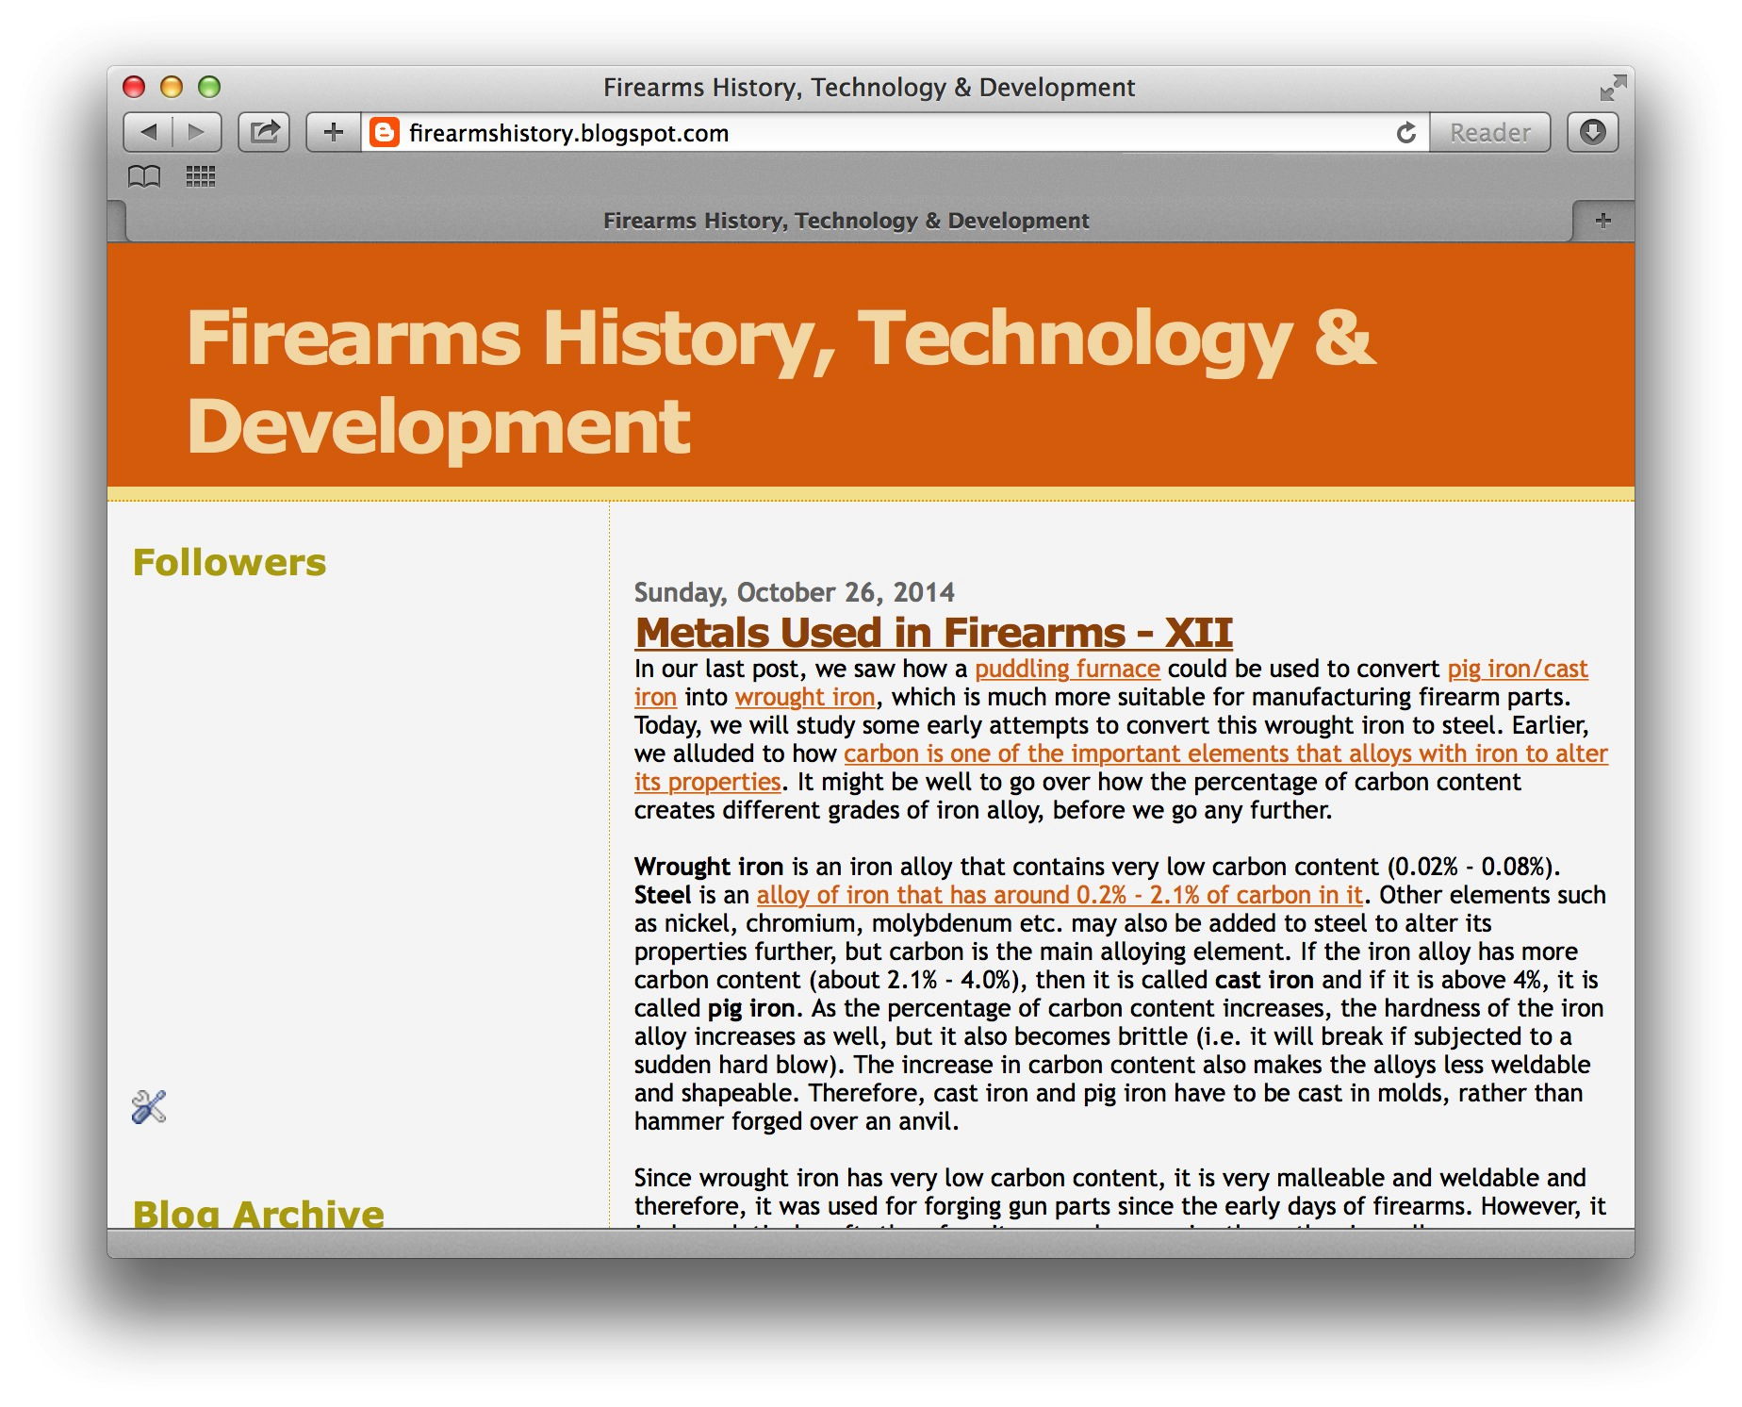Screen dimensions: 1742x1407
Task: Open a new tab with the plus toolbar icon
Action: click(334, 132)
